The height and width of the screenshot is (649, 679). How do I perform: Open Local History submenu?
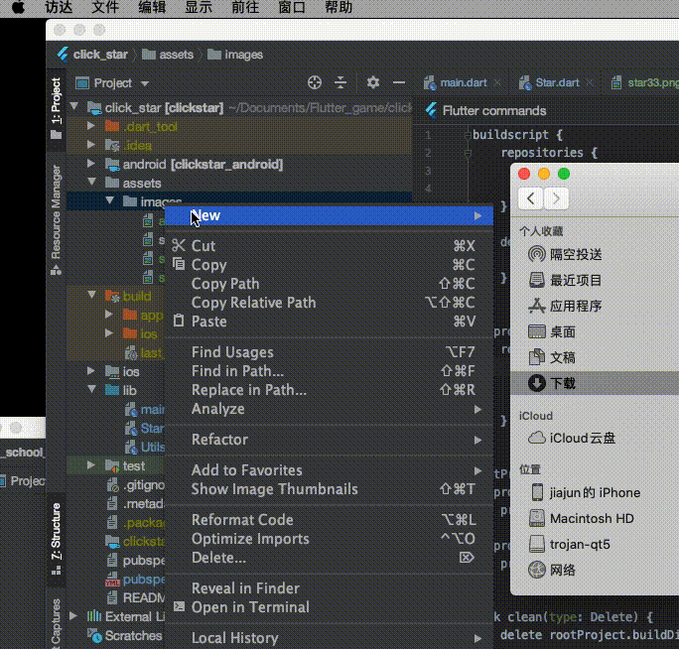(329, 638)
